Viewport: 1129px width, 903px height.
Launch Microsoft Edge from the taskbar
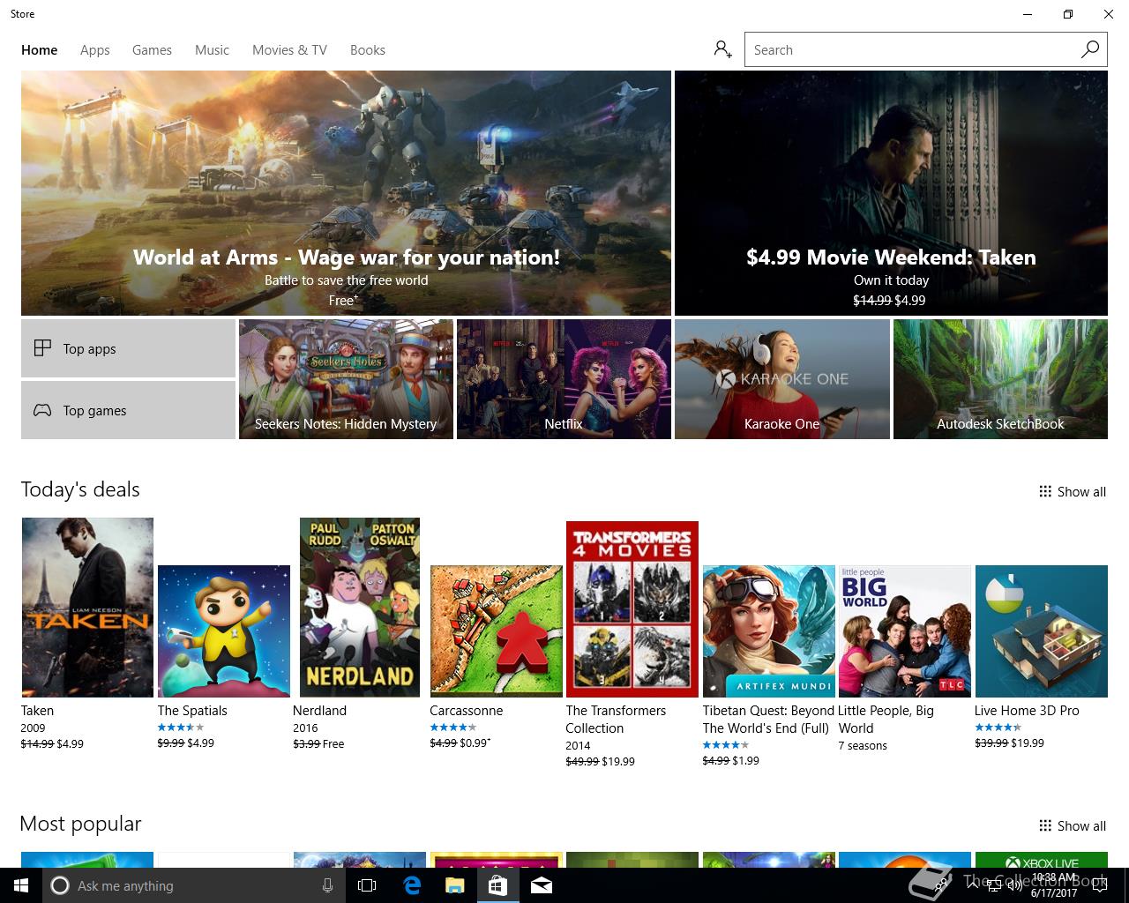[x=411, y=885]
